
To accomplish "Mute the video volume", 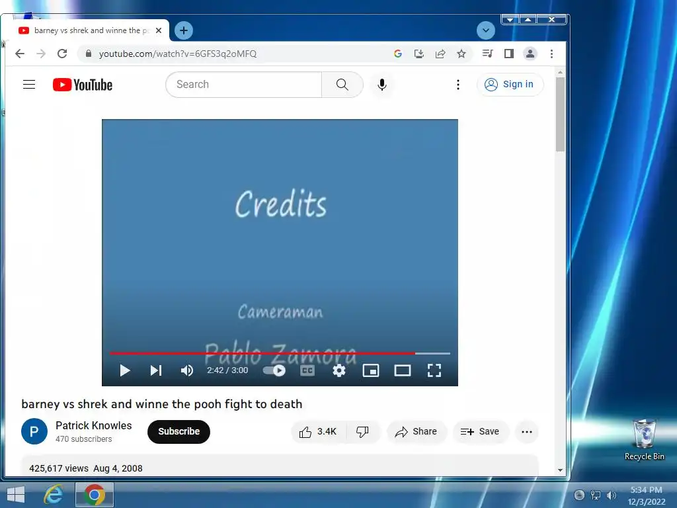I will [x=187, y=370].
